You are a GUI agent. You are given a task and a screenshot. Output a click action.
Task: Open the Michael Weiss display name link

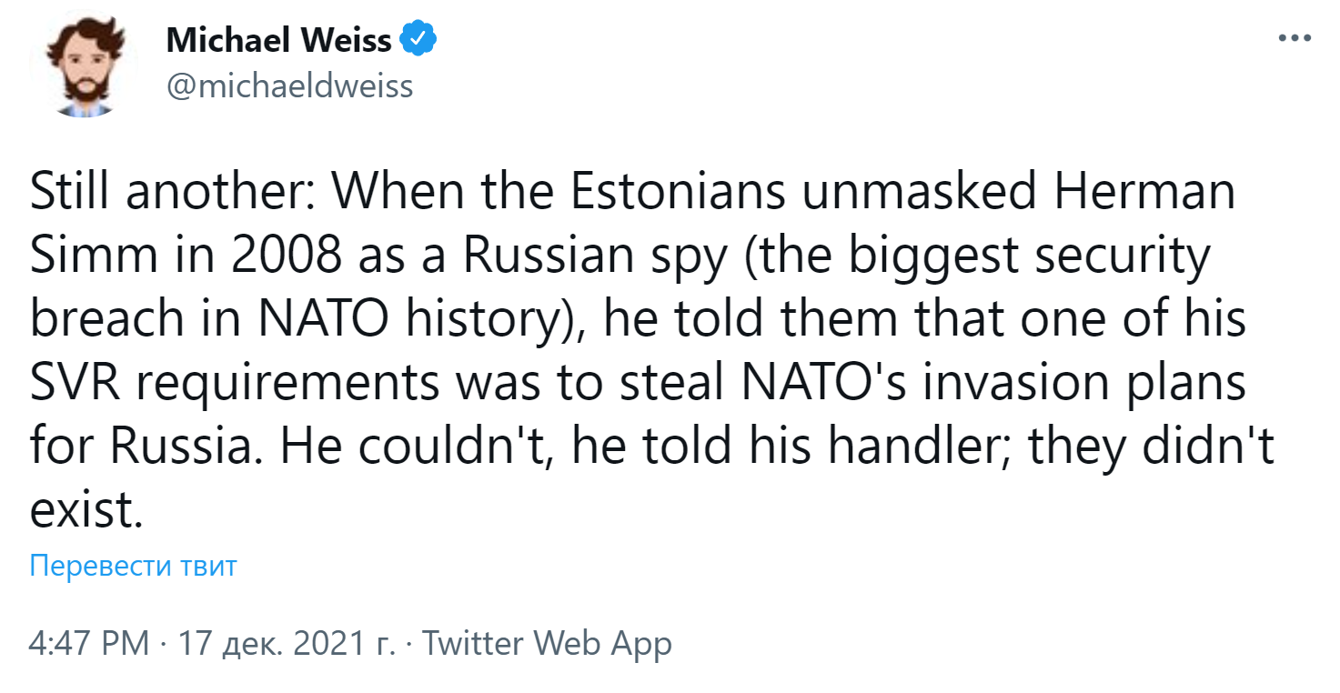tap(279, 41)
